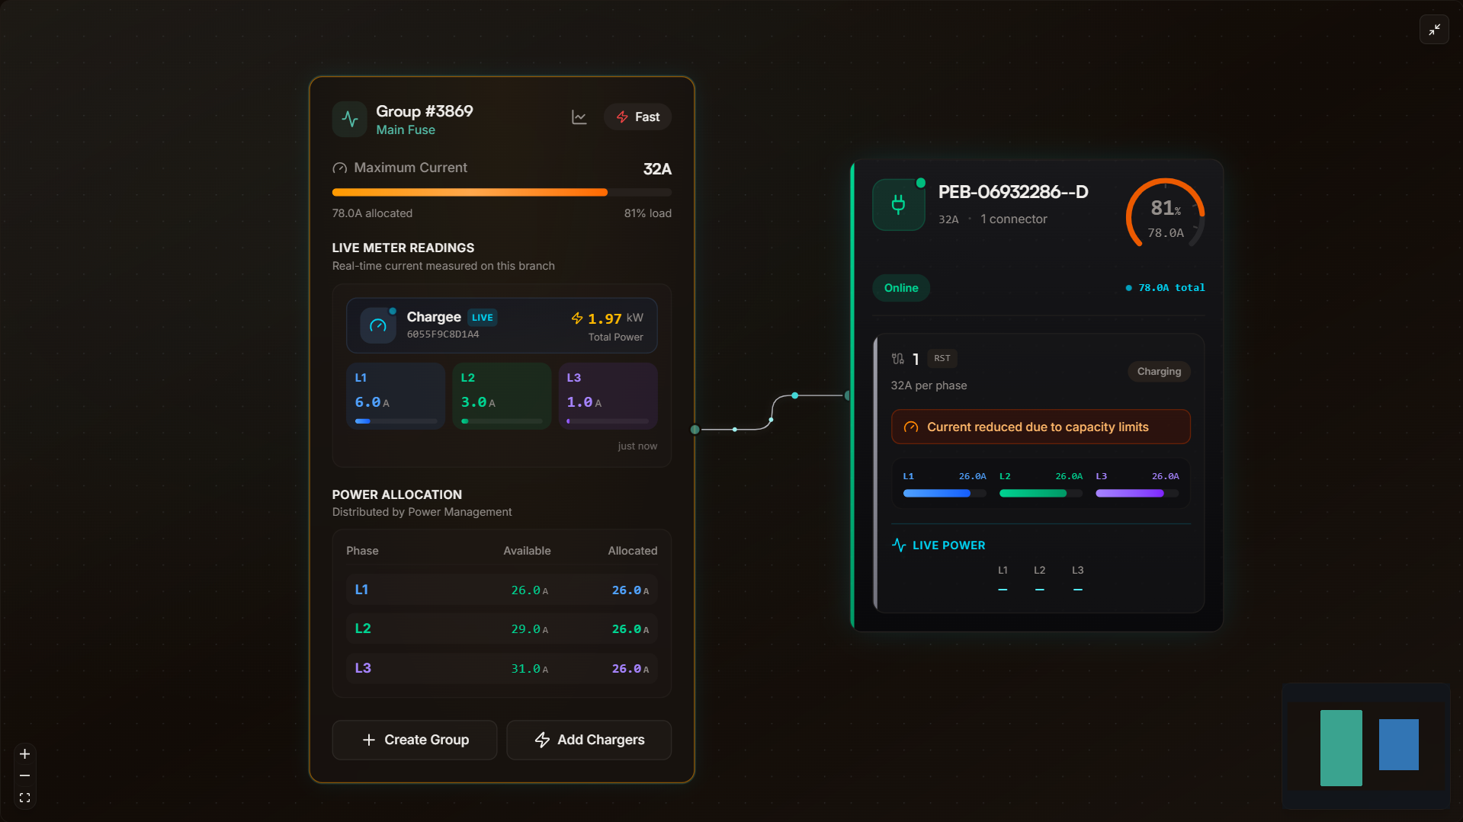Toggle the Charging status on connector 1
This screenshot has width=1463, height=822.
(x=1158, y=372)
